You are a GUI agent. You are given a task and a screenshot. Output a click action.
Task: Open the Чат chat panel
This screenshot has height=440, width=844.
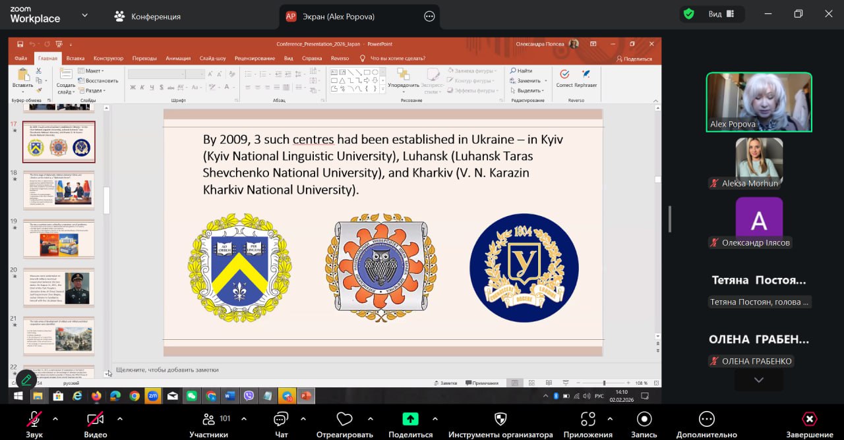coord(282,420)
